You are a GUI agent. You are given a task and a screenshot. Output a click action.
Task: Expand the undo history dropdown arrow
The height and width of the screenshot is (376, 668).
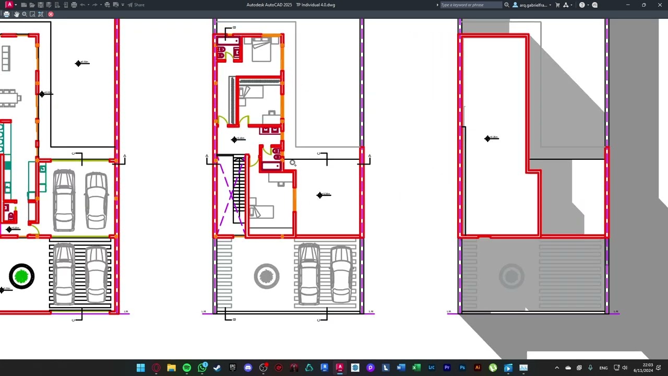[x=89, y=5]
